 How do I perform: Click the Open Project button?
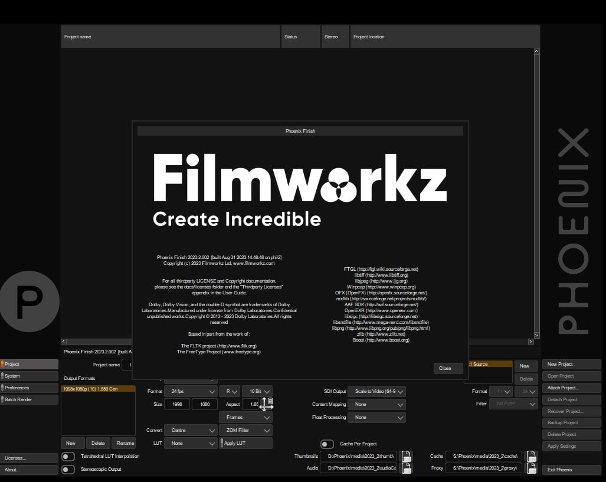(x=572, y=376)
